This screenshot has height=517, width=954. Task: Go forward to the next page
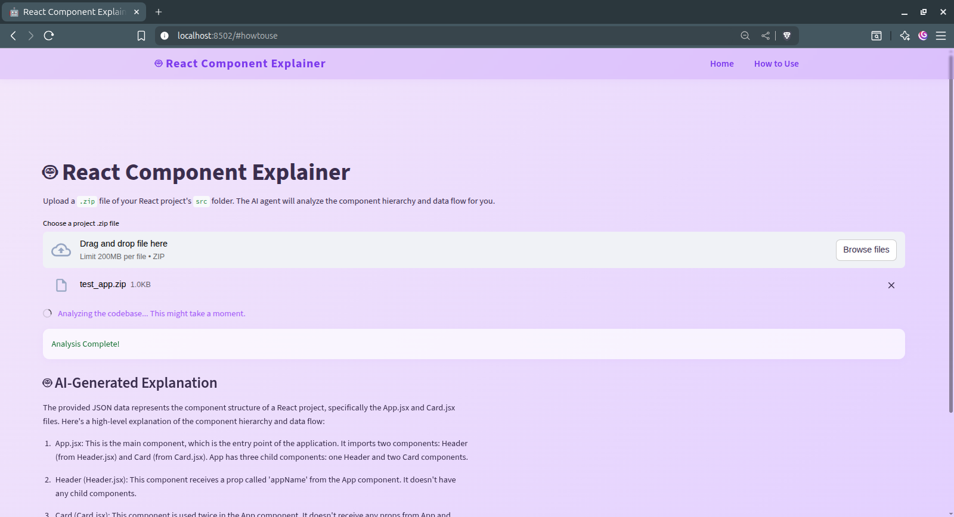(31, 36)
